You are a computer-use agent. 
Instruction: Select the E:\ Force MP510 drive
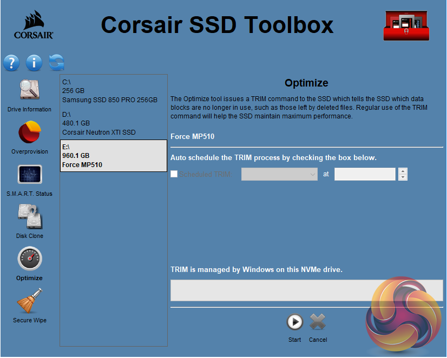113,156
